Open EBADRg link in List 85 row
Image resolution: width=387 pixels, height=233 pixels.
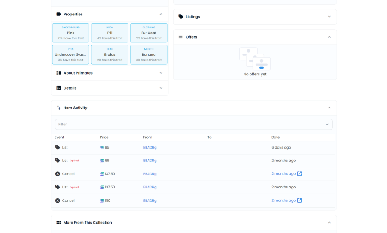click(x=150, y=147)
